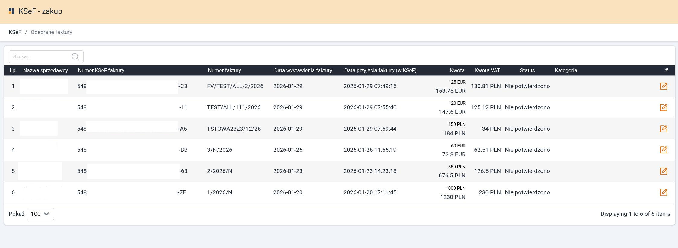Sort by Nazwa sprzedawcy column header
Viewport: 678px width, 248px height.
46,70
